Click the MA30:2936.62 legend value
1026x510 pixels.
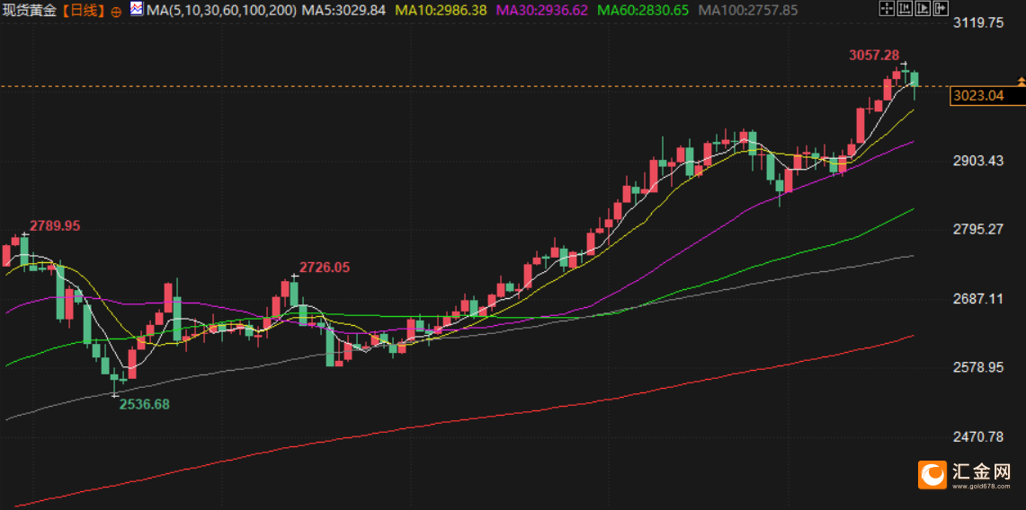542,10
